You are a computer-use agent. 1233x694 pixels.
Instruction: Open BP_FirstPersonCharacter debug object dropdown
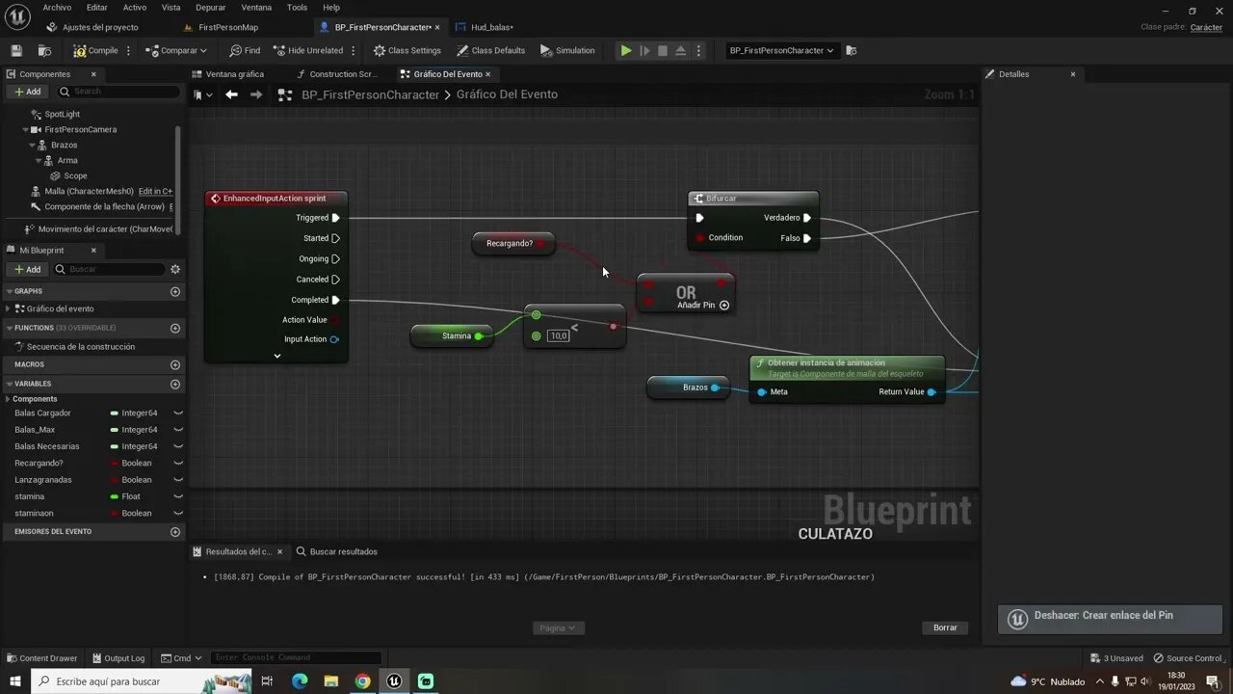coord(781,50)
